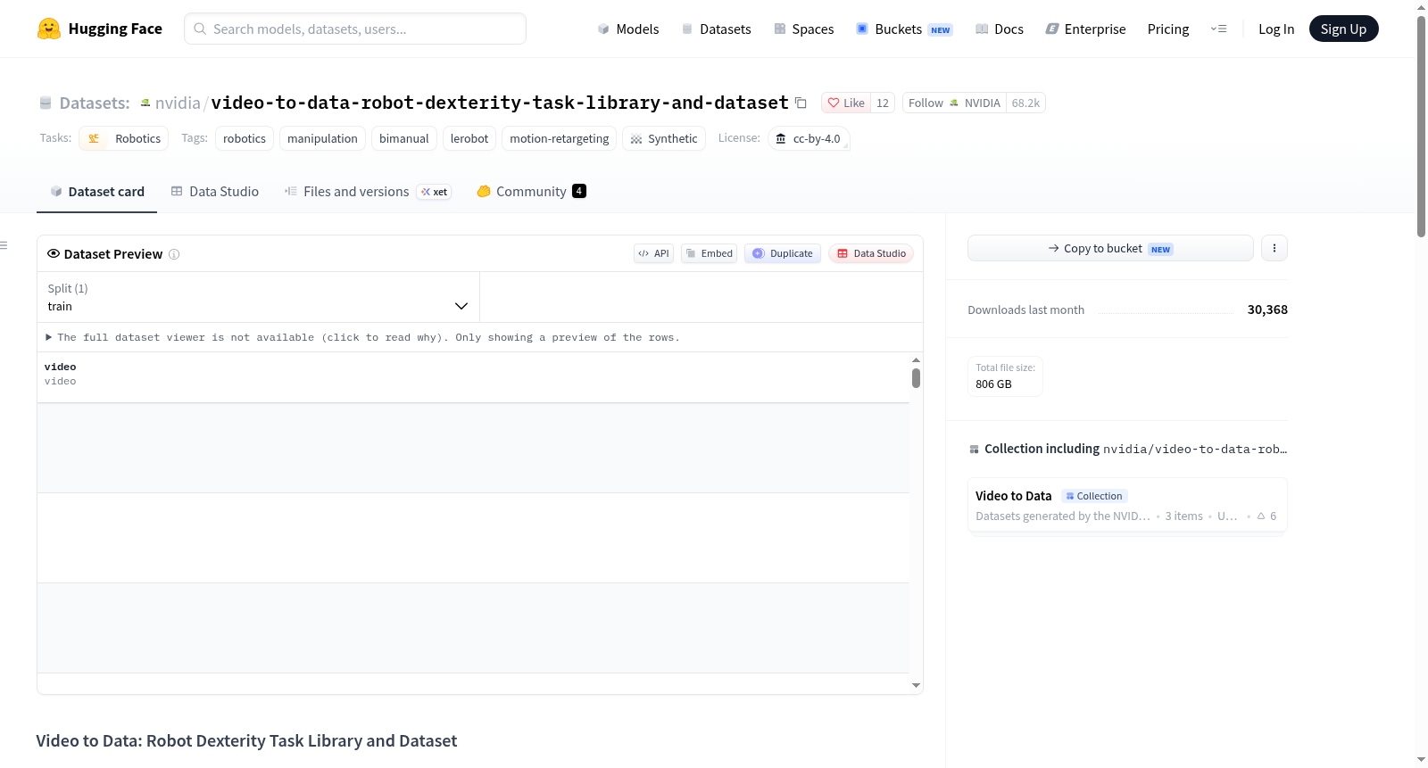Click the Hugging Face logo icon
1428x768 pixels.
coord(49,29)
